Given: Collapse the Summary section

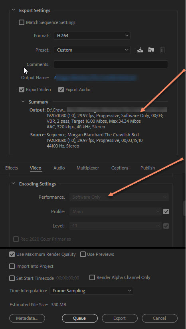Looking at the screenshot, I should (23, 102).
